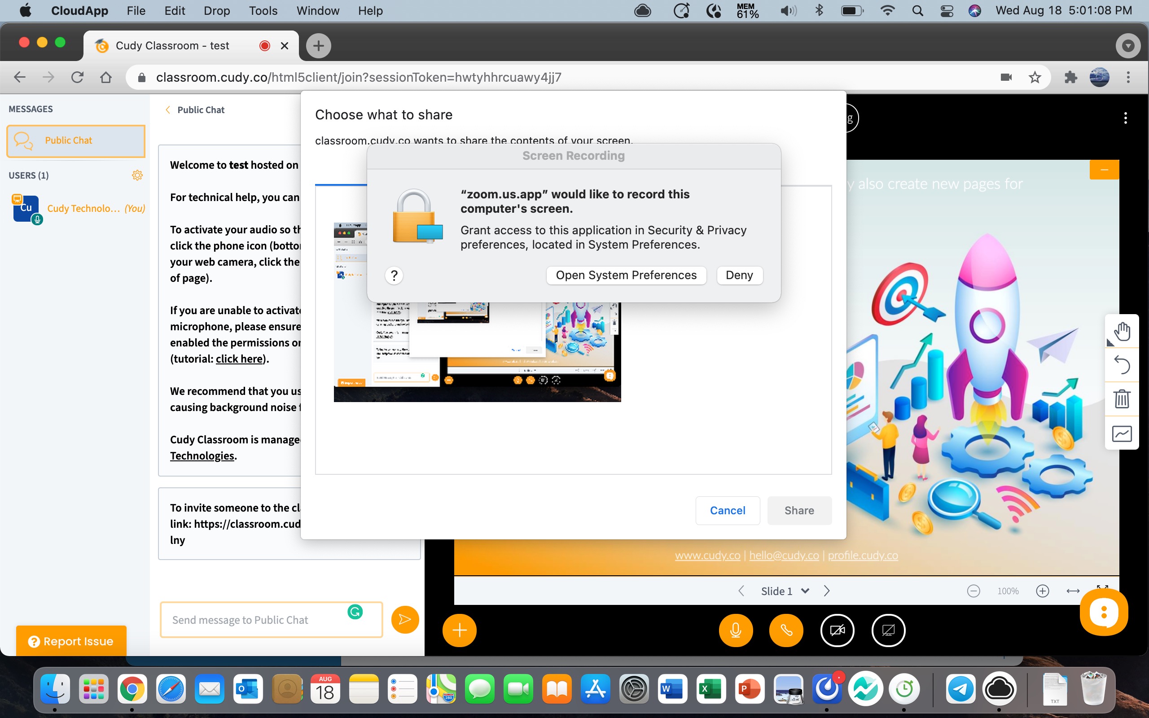
Task: Open the orange help chat bubble
Action: [x=1103, y=612]
